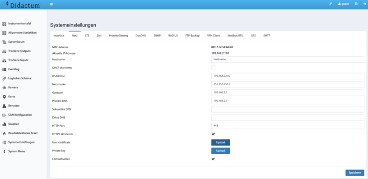Open Trockene Inputs icon
The image size is (368, 179).
(x=4, y=60)
